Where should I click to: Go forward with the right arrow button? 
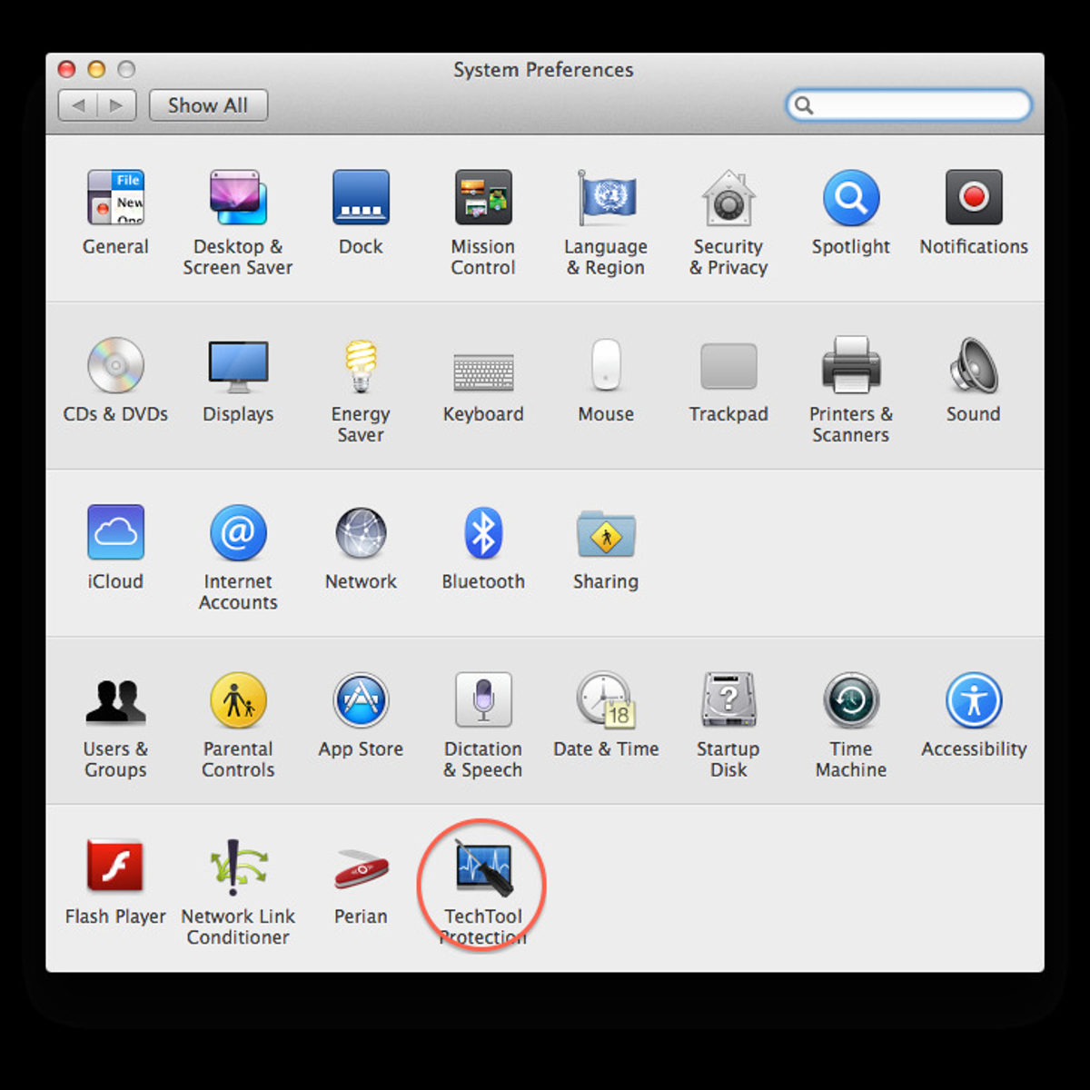click(116, 105)
